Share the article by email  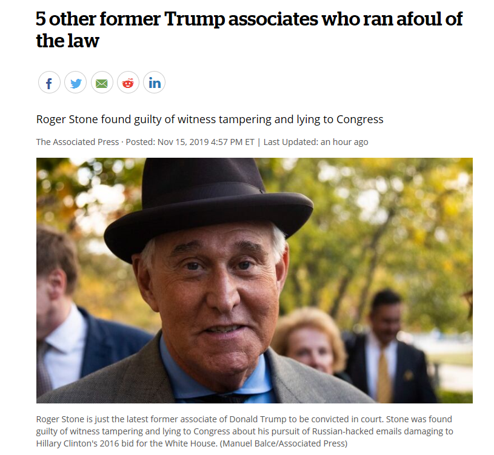[x=102, y=83]
